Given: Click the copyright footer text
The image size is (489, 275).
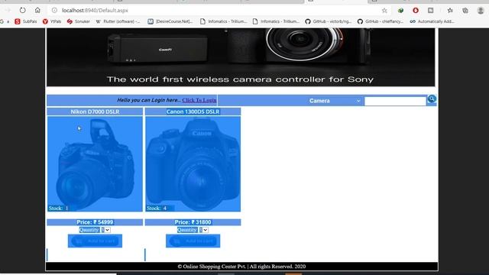Looking at the screenshot, I should tap(241, 267).
